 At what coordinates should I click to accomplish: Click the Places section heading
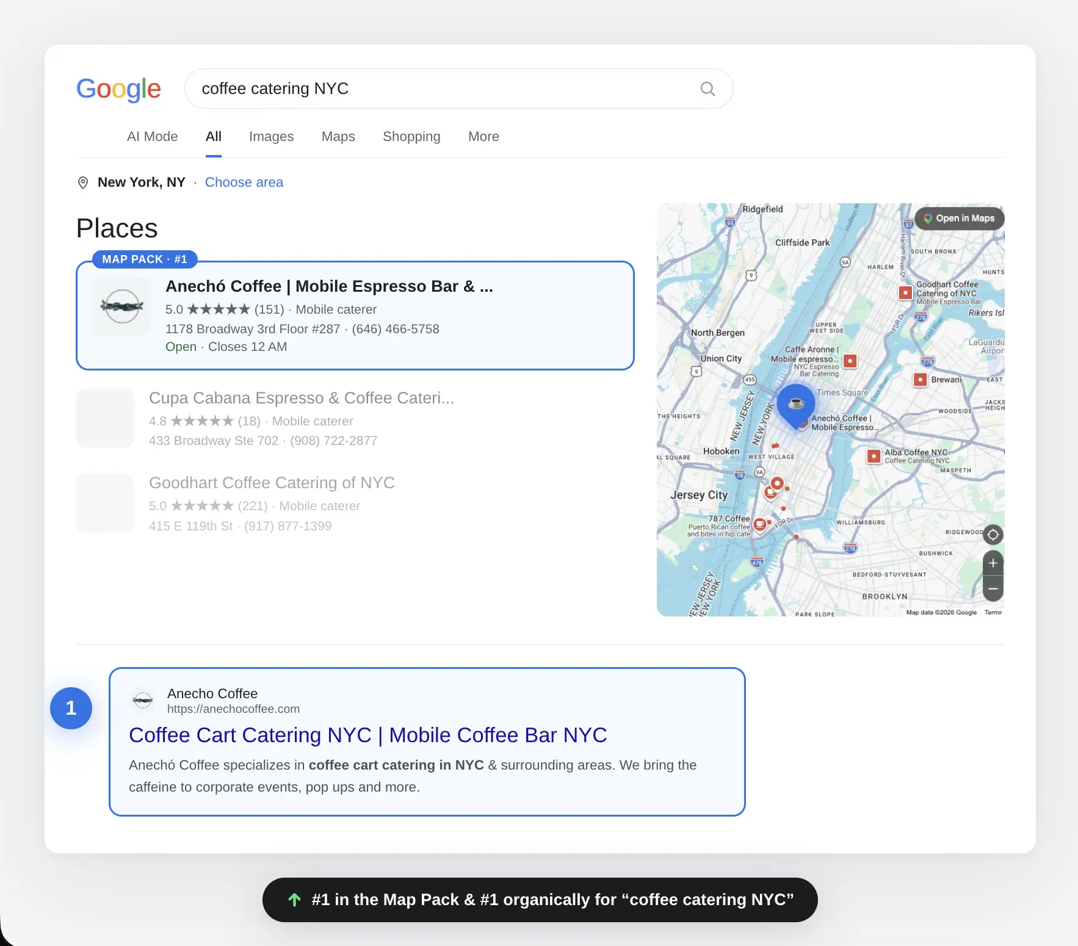coord(117,229)
